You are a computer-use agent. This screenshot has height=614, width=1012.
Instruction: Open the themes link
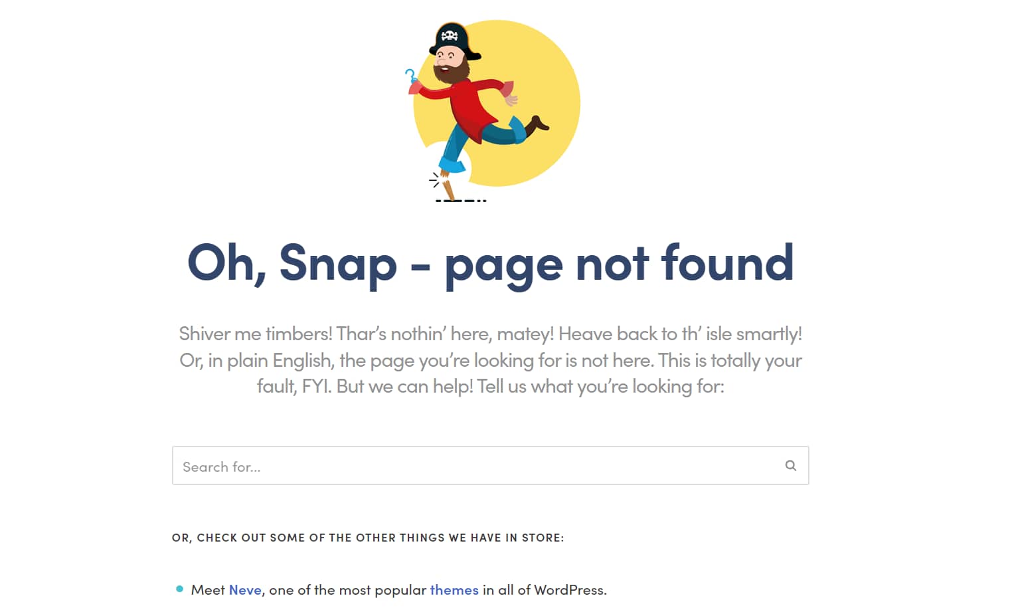(454, 590)
